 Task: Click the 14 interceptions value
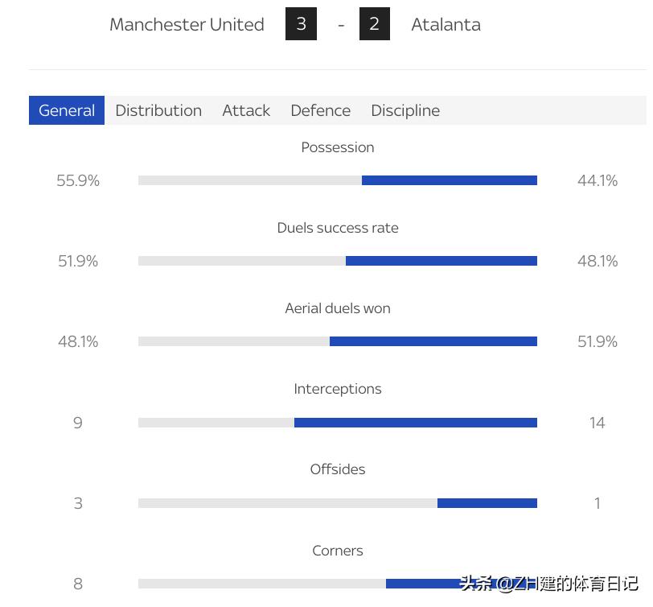tap(597, 423)
